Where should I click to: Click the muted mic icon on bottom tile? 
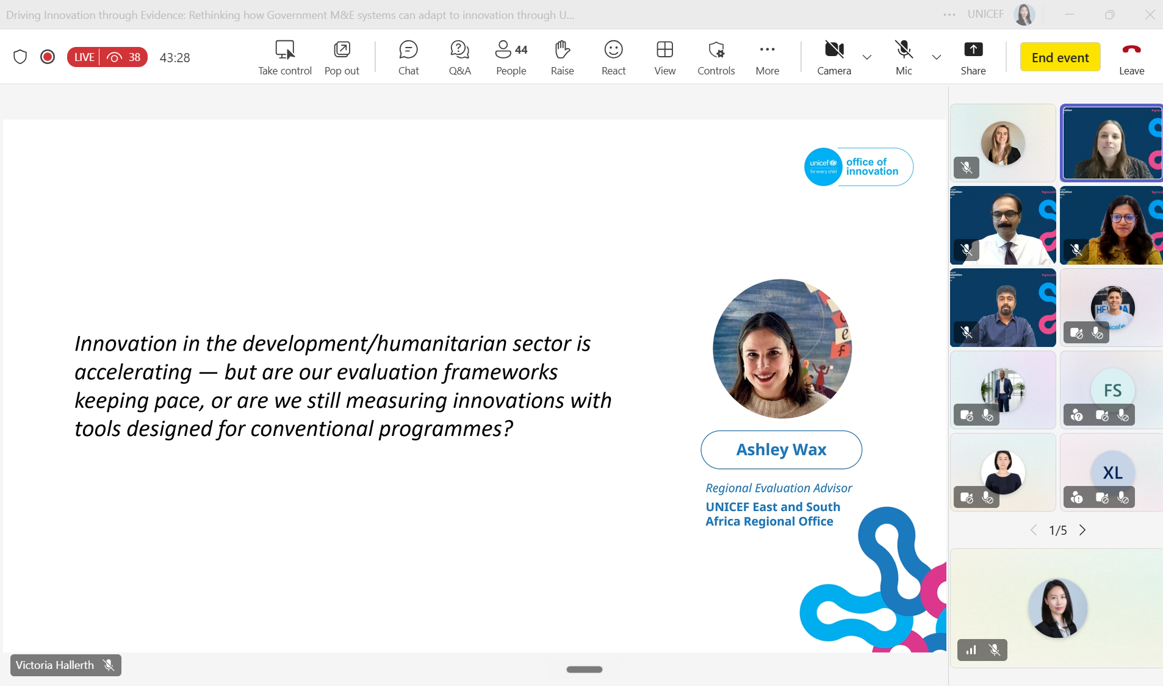coord(995,650)
